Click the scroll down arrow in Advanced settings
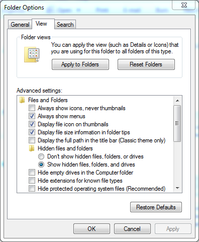Screen dimensions: 199x242 coord(177,188)
